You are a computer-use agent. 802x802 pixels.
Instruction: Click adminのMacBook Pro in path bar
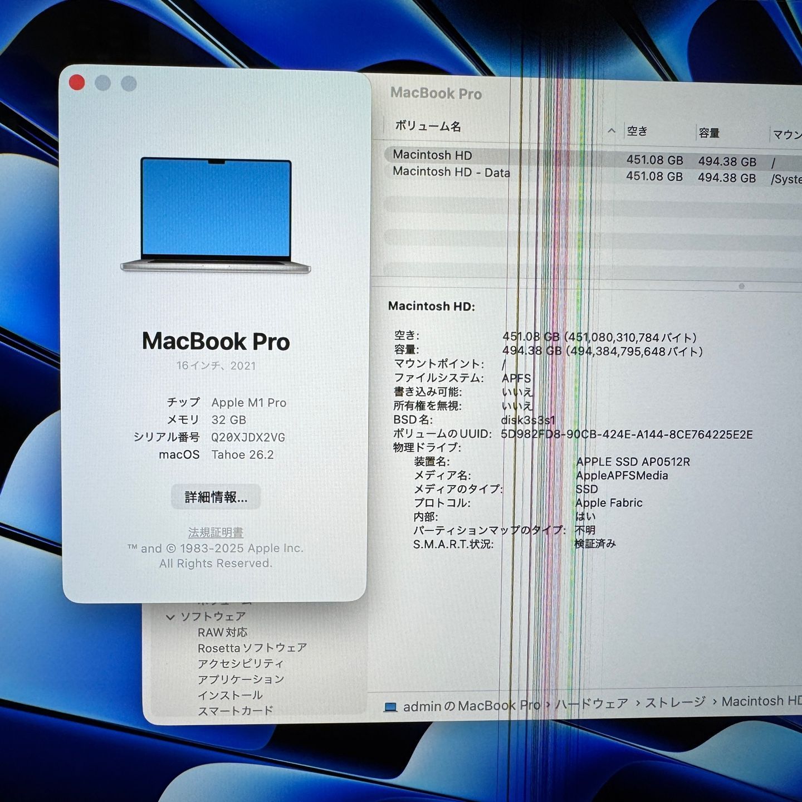coord(471,706)
